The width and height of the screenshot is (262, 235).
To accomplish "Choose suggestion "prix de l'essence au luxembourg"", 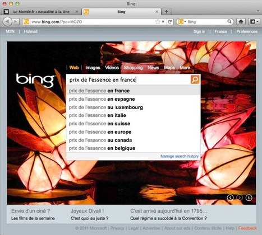I will tap(133, 107).
